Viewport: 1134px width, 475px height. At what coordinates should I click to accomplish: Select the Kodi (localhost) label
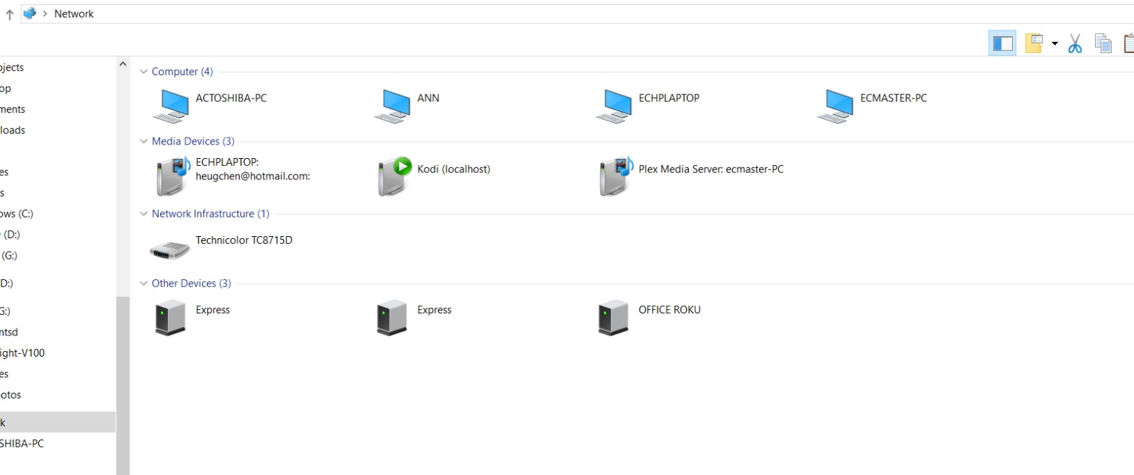click(454, 169)
